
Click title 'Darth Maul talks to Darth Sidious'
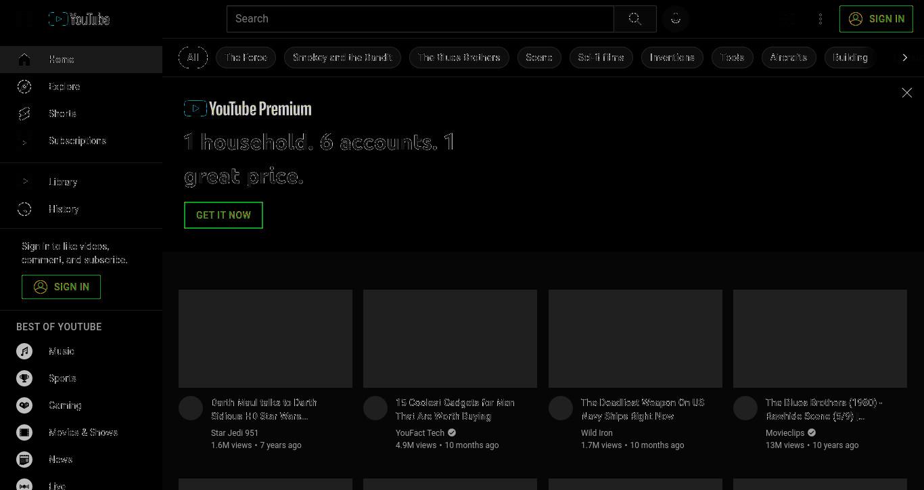[x=264, y=409]
